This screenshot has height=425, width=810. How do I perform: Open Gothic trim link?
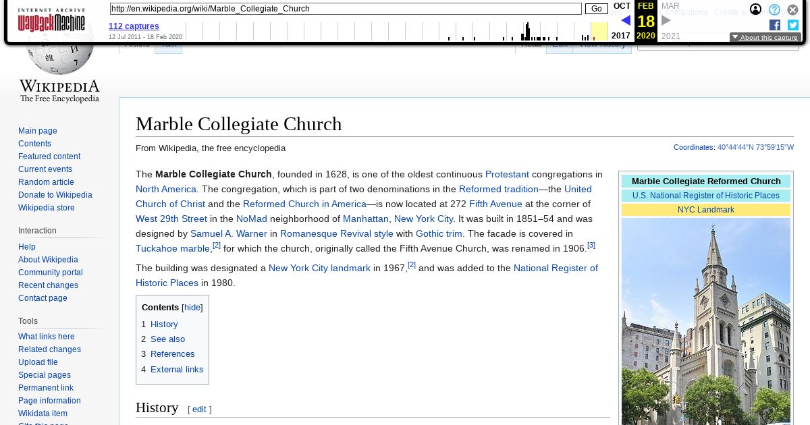point(439,233)
